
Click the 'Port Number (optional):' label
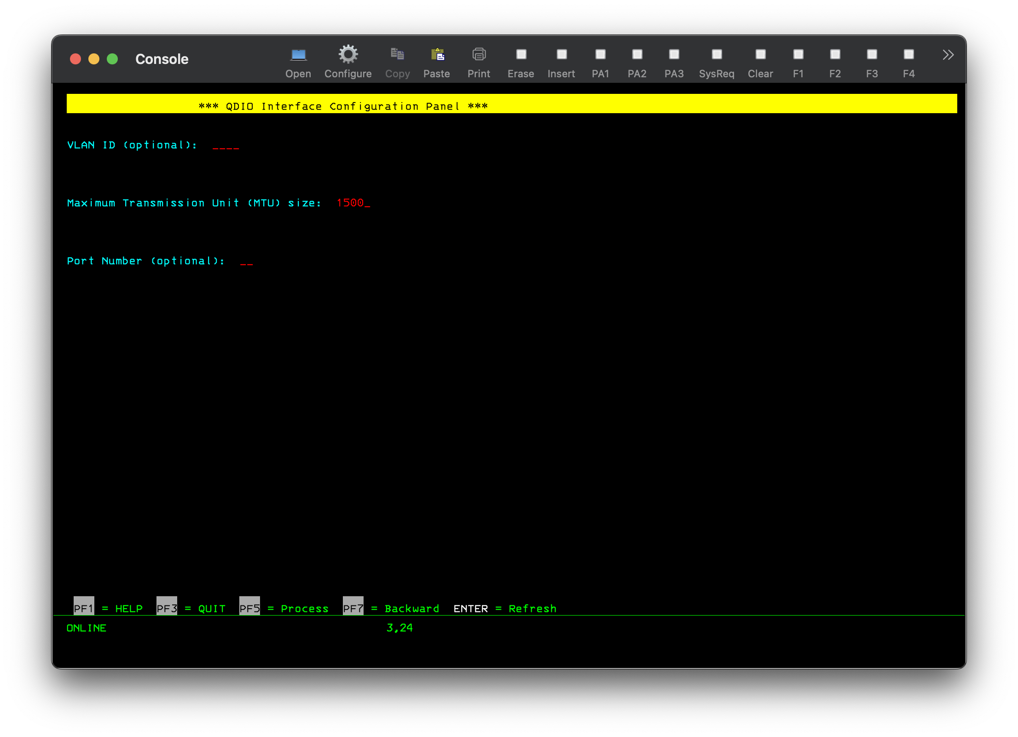[x=146, y=261]
